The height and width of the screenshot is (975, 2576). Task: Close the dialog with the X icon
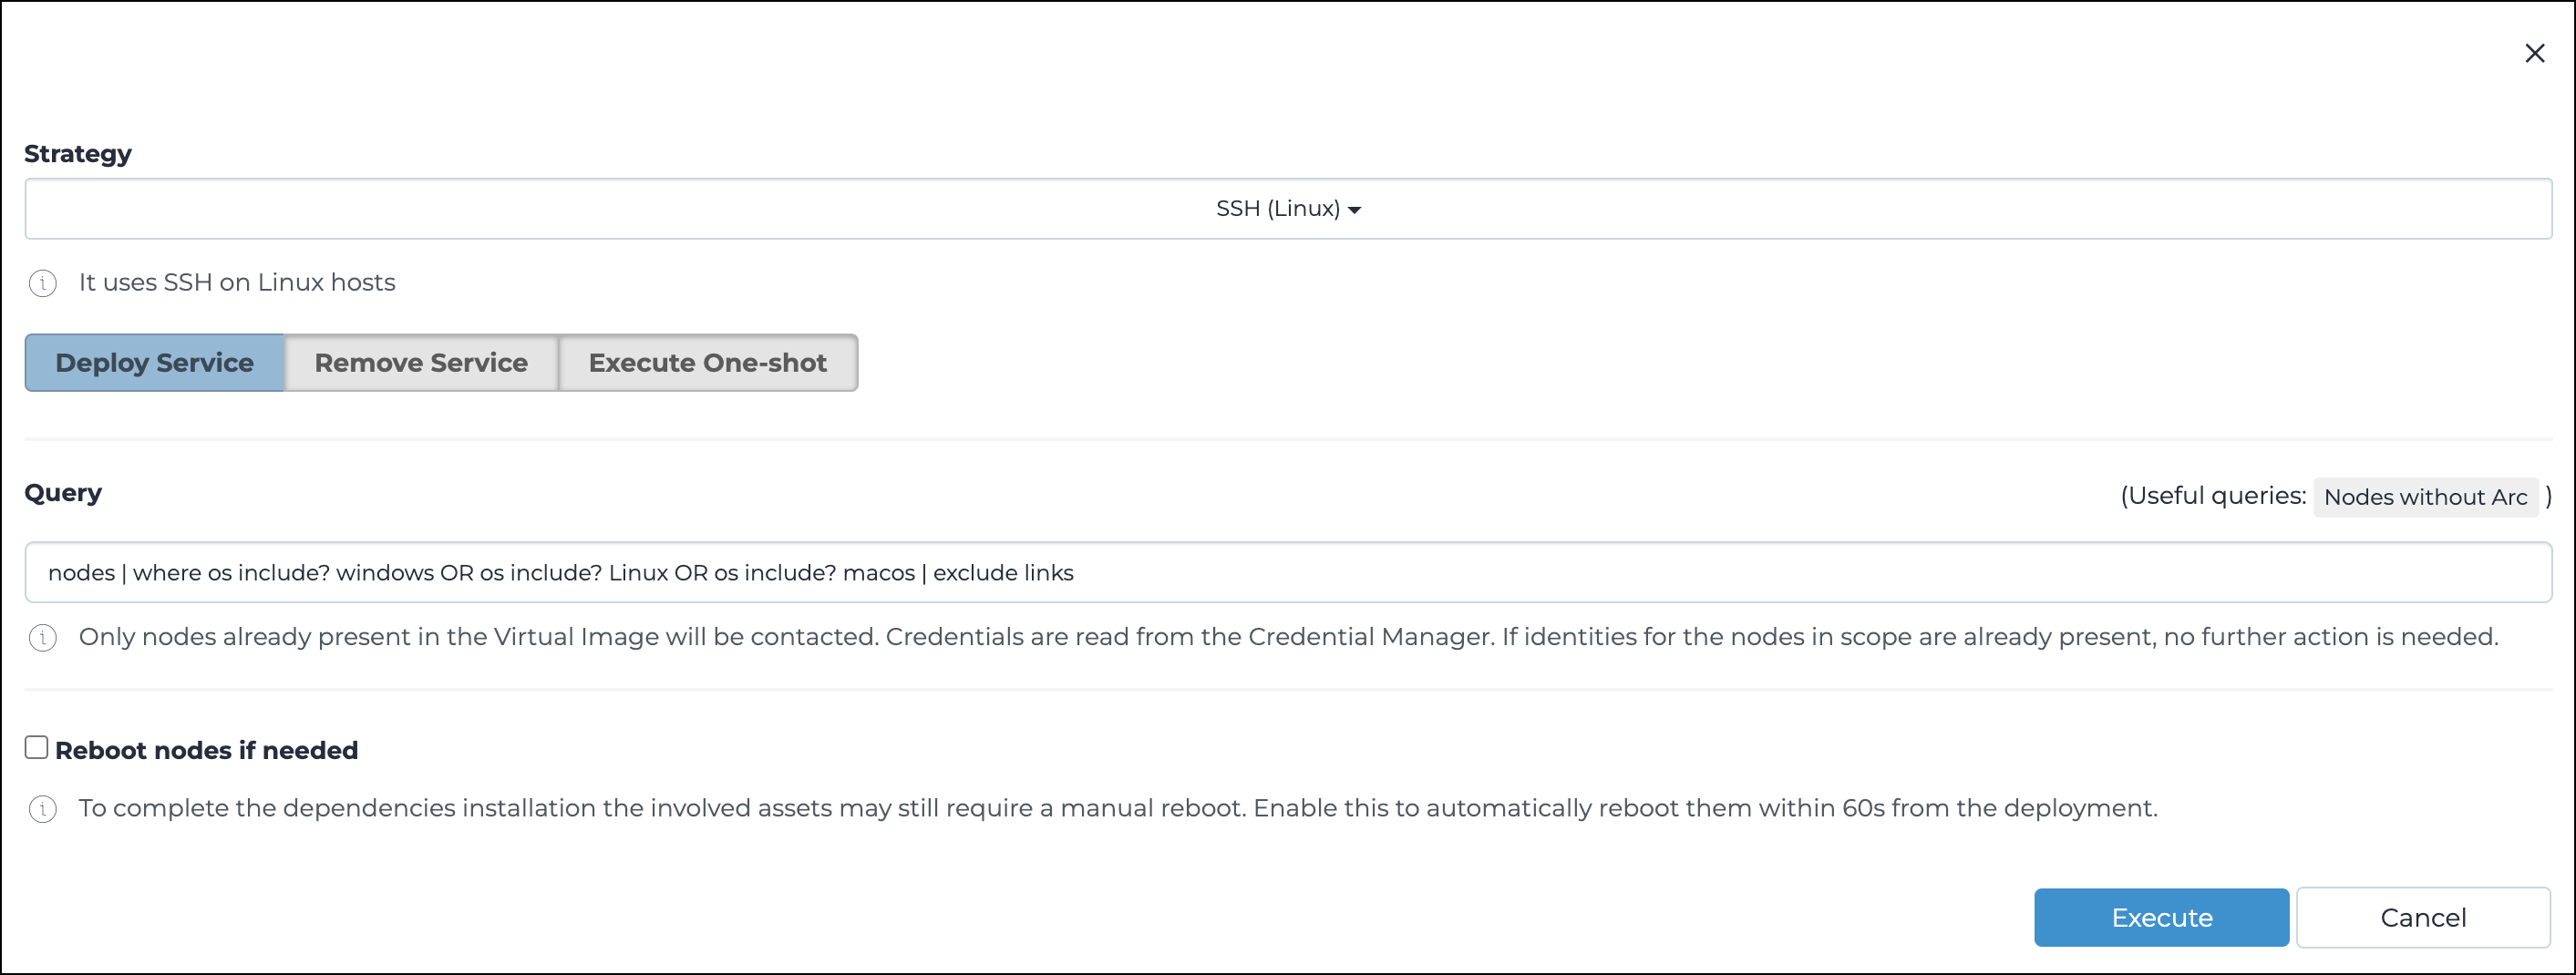[x=2534, y=53]
